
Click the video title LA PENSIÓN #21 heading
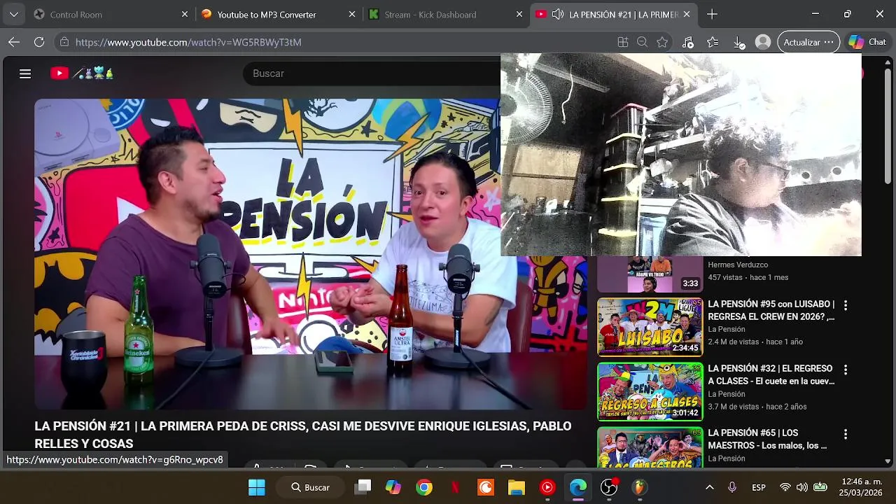(303, 435)
